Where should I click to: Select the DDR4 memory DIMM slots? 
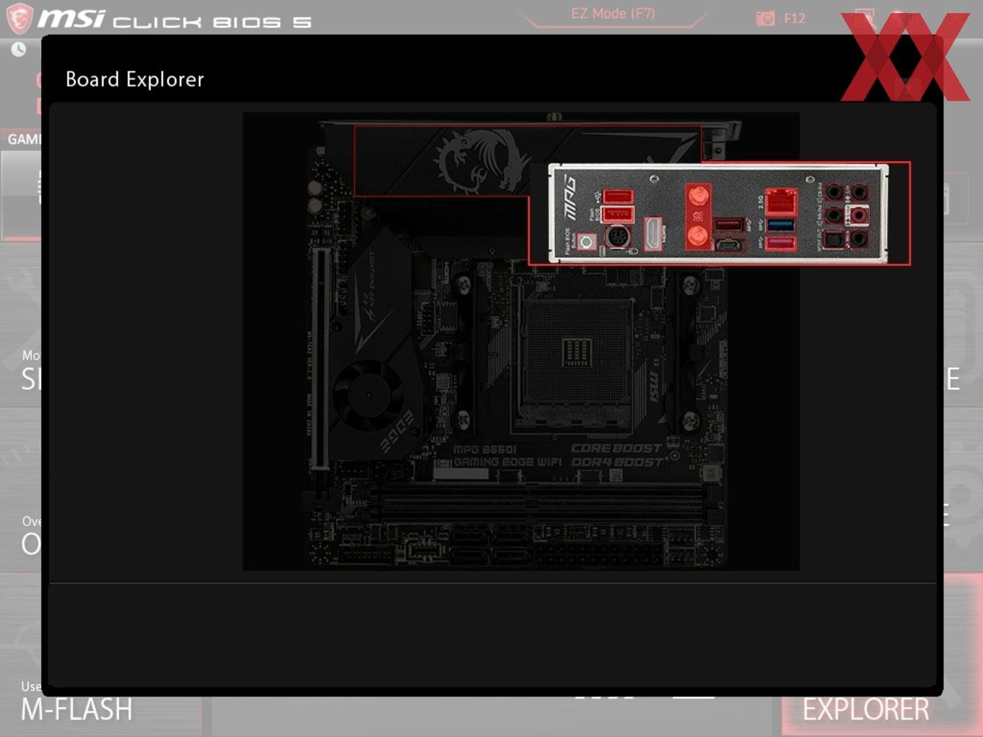tap(542, 505)
